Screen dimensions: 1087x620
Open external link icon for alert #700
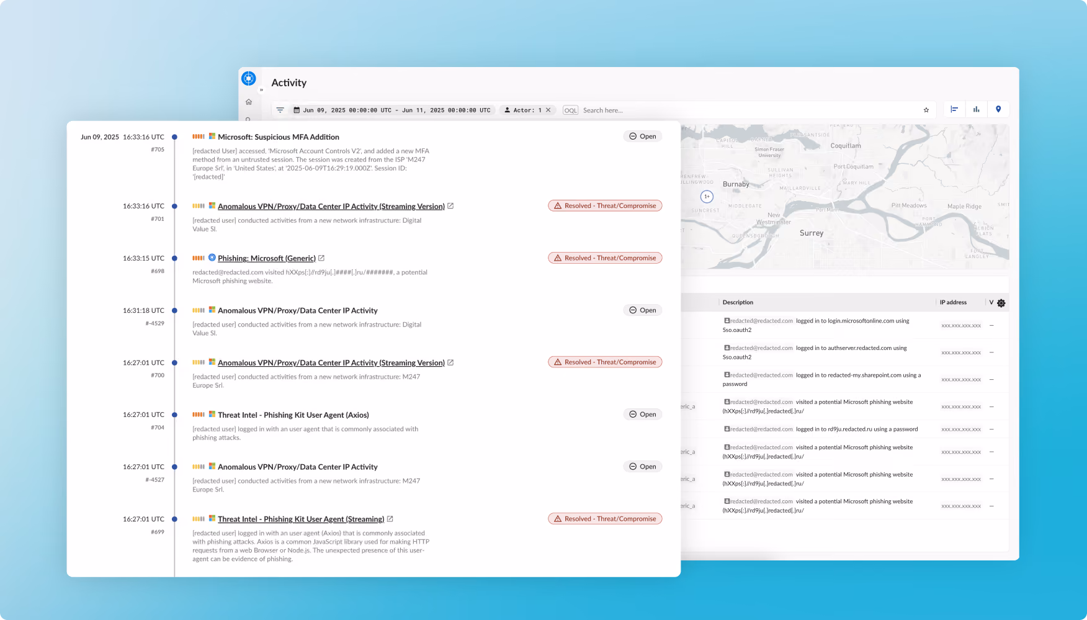click(x=450, y=362)
